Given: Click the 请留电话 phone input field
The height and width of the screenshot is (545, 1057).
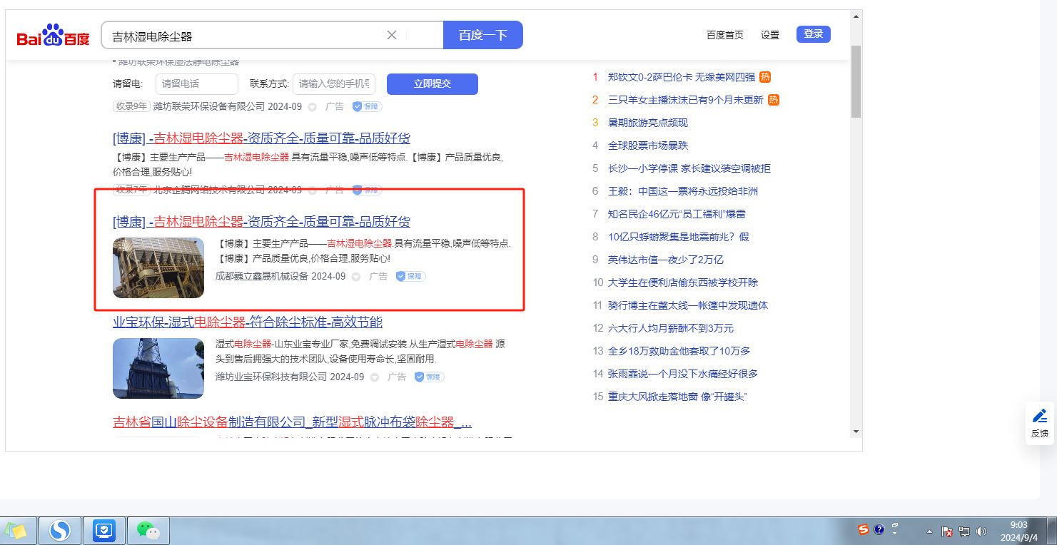Looking at the screenshot, I should click(196, 84).
